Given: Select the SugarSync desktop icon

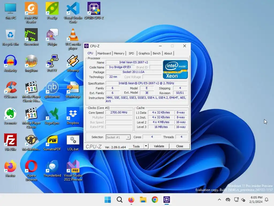Looking at the screenshot, I should [x=52, y=116].
